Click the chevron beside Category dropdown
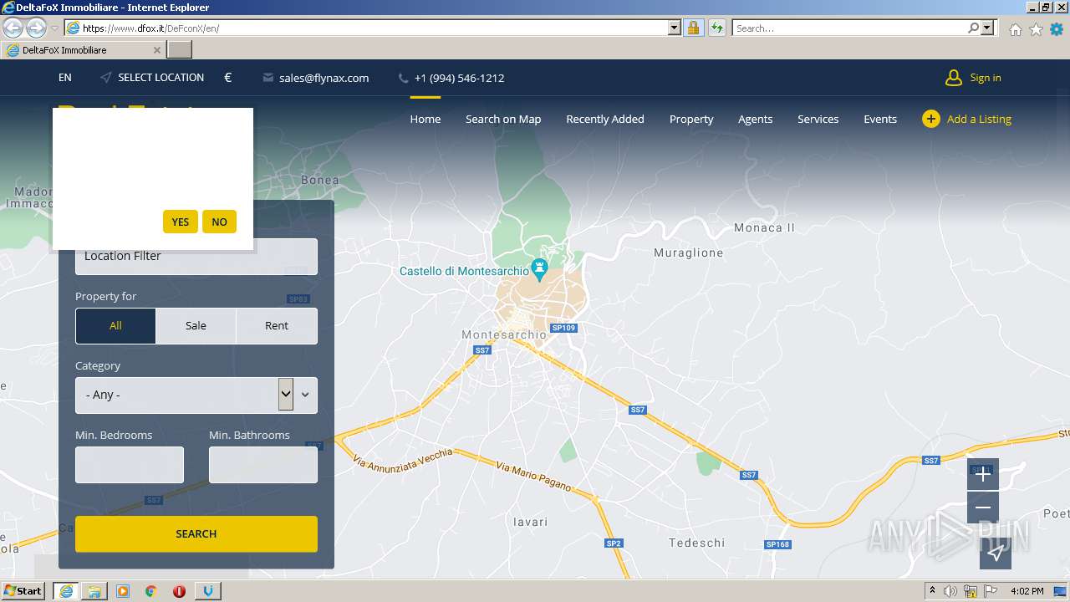 [305, 395]
